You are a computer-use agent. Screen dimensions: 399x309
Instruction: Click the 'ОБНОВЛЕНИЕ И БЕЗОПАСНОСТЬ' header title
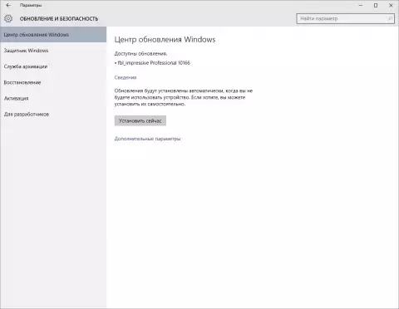tap(59, 19)
